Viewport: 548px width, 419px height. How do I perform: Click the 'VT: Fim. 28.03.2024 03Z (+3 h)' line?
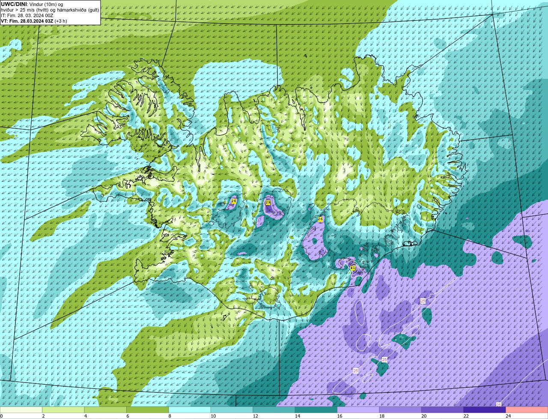point(34,21)
